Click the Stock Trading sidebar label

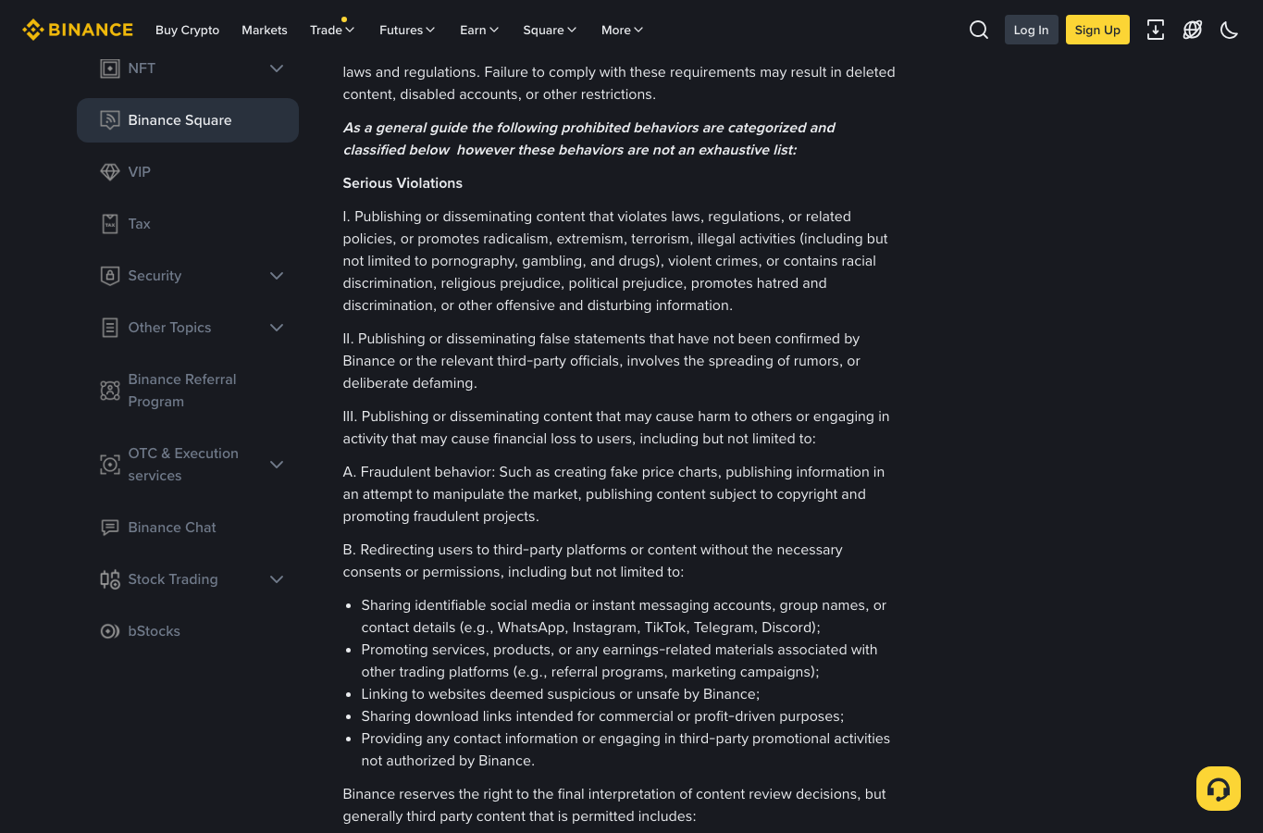(x=173, y=579)
